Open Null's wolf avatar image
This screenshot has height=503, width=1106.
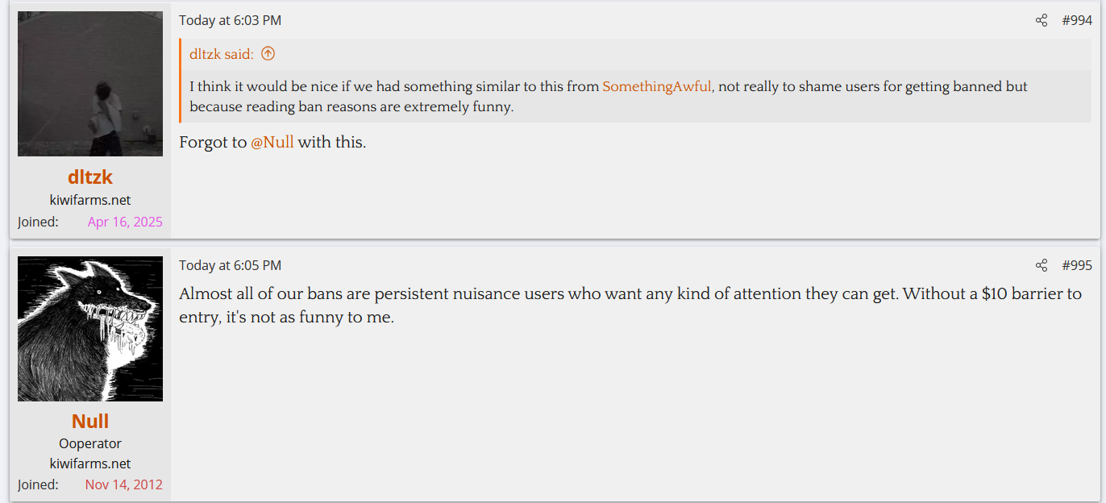coord(90,329)
